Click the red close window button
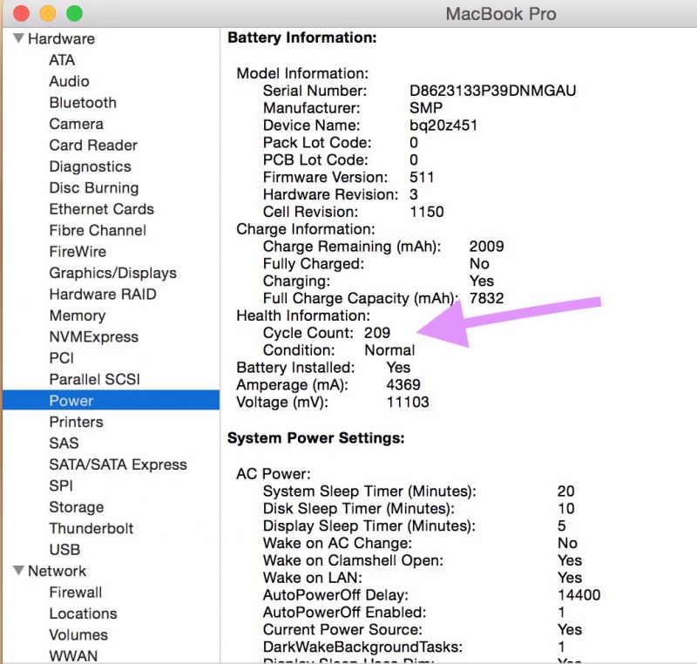The image size is (697, 664). [x=21, y=14]
